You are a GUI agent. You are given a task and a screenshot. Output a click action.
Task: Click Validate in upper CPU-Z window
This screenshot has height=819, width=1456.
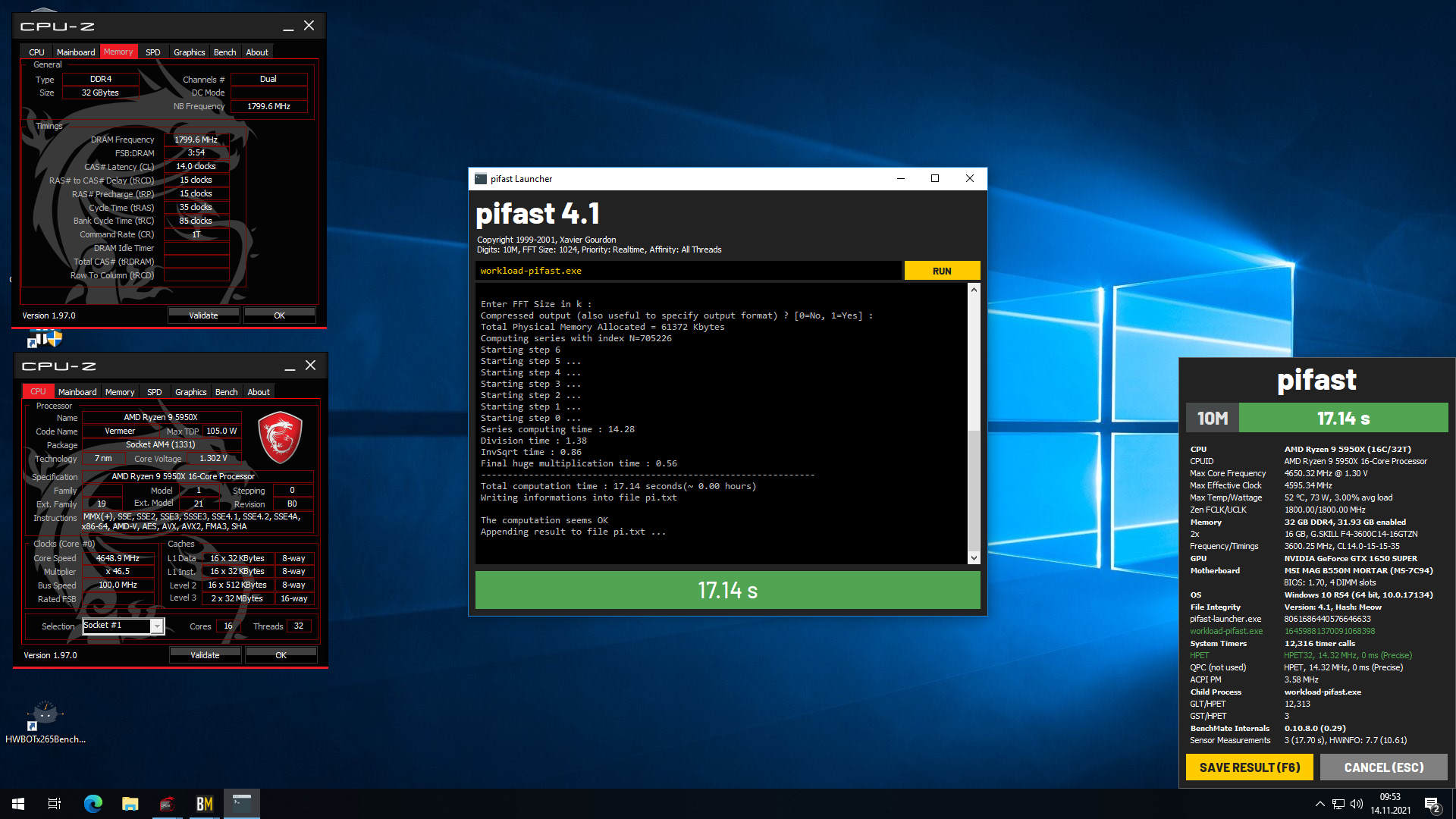pos(203,315)
